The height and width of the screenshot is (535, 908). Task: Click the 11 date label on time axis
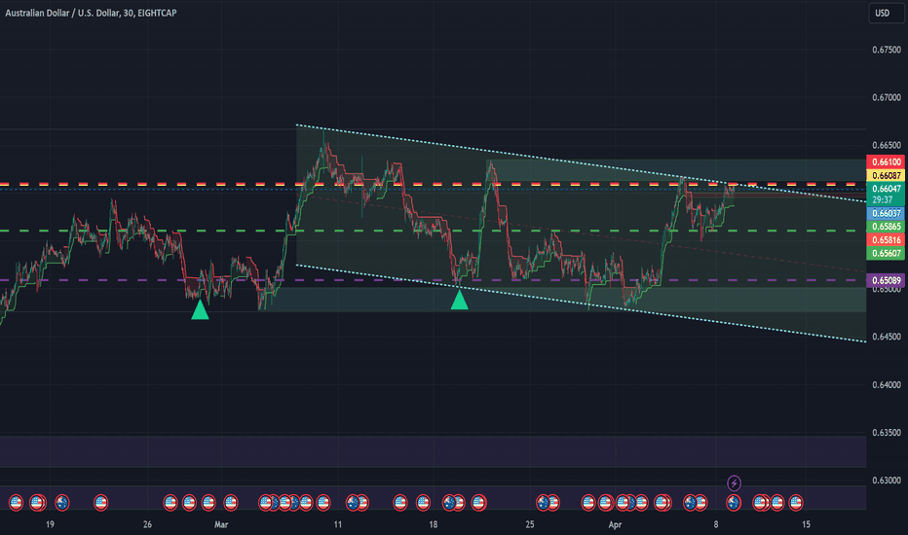pos(338,524)
